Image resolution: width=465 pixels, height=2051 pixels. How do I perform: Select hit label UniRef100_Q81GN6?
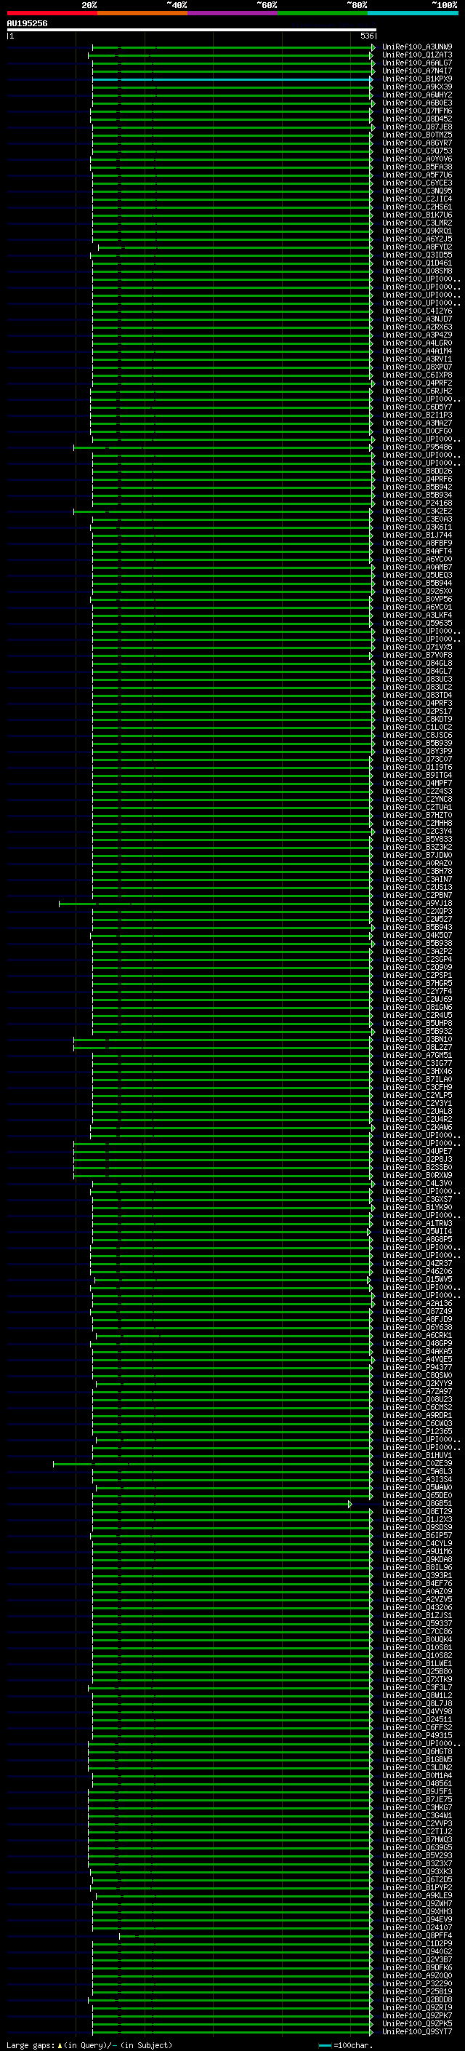[x=416, y=1008]
